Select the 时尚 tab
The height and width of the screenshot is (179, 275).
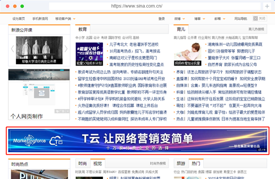(82, 164)
